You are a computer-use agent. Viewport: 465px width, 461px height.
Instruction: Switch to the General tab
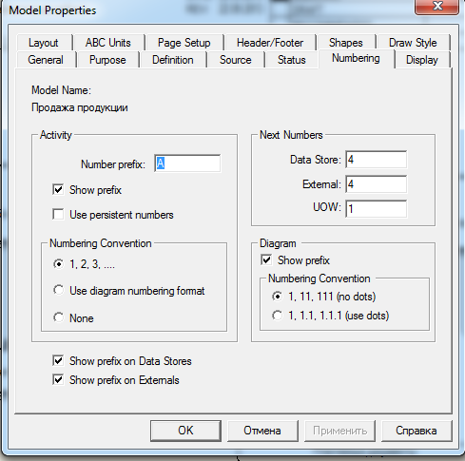pos(46,60)
